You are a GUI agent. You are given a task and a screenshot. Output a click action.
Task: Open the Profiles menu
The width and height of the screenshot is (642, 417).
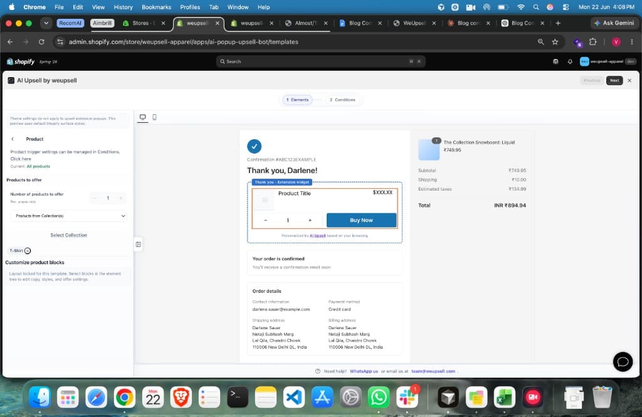(190, 7)
